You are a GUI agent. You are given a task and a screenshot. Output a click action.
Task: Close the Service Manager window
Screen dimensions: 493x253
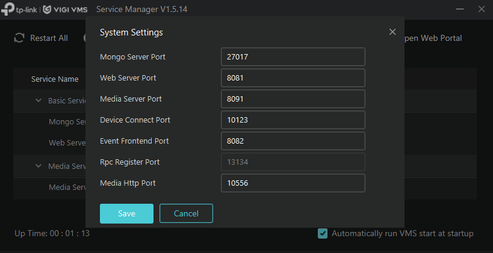pyautogui.click(x=480, y=9)
